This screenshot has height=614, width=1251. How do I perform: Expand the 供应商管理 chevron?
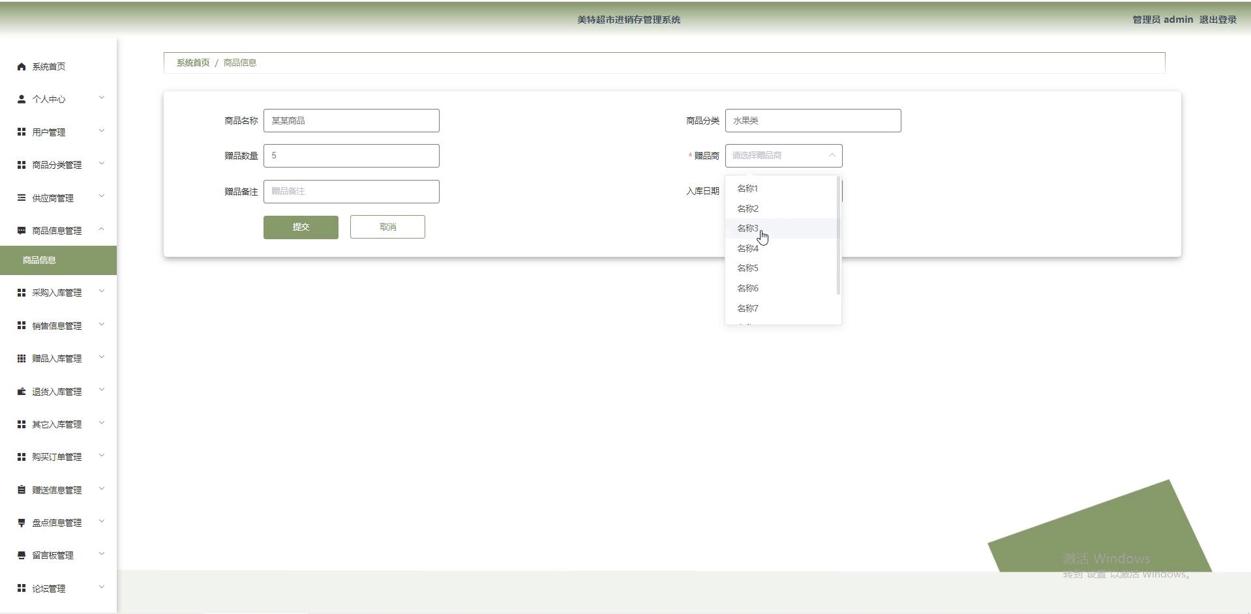[x=102, y=196]
